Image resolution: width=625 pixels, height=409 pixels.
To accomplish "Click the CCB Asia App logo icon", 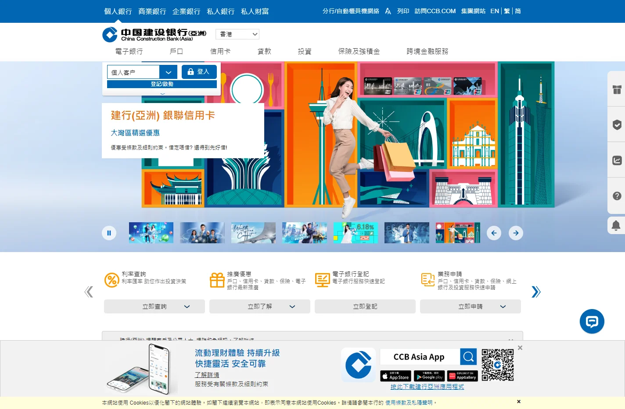I will [358, 365].
